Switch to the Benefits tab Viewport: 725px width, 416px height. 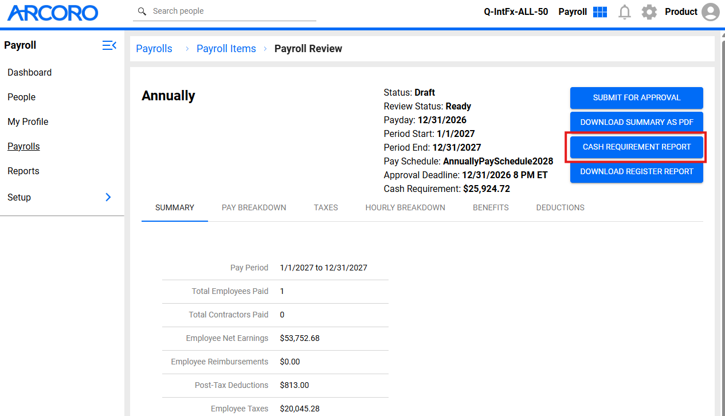click(491, 207)
